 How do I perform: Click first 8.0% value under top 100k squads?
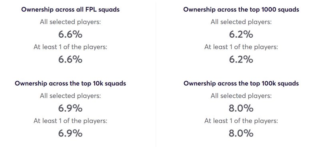(x=241, y=109)
